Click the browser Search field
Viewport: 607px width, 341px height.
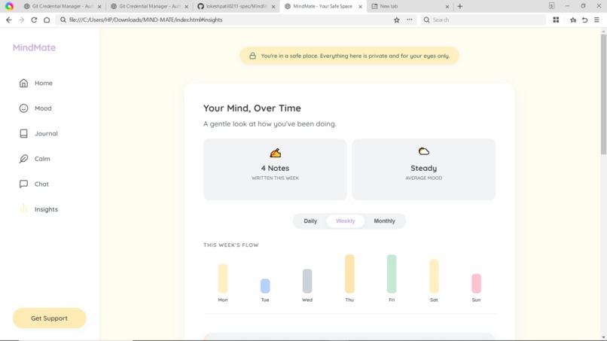tap(483, 20)
